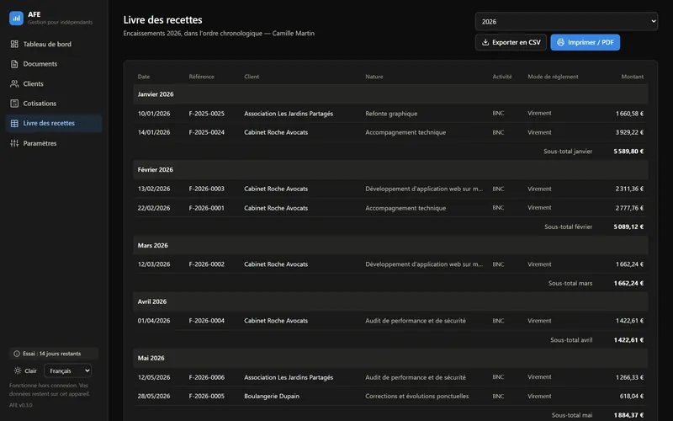Screen dimensions: 673x421
Task: Open the Documents page icon
Action: click(x=14, y=64)
